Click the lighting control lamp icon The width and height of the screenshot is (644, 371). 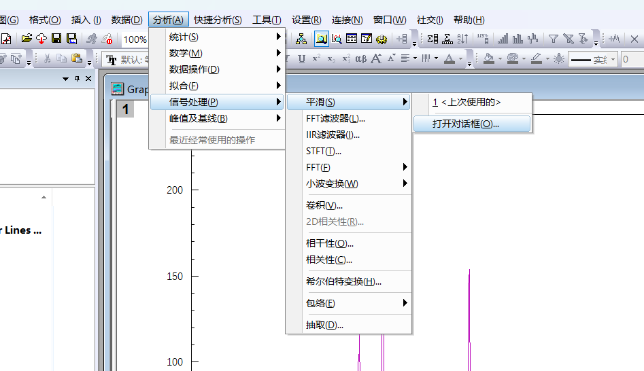(558, 58)
